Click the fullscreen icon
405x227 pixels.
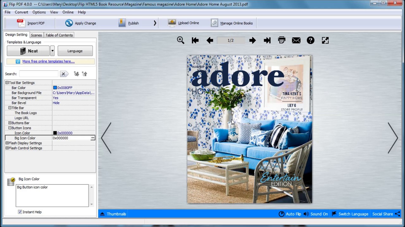tap(325, 40)
